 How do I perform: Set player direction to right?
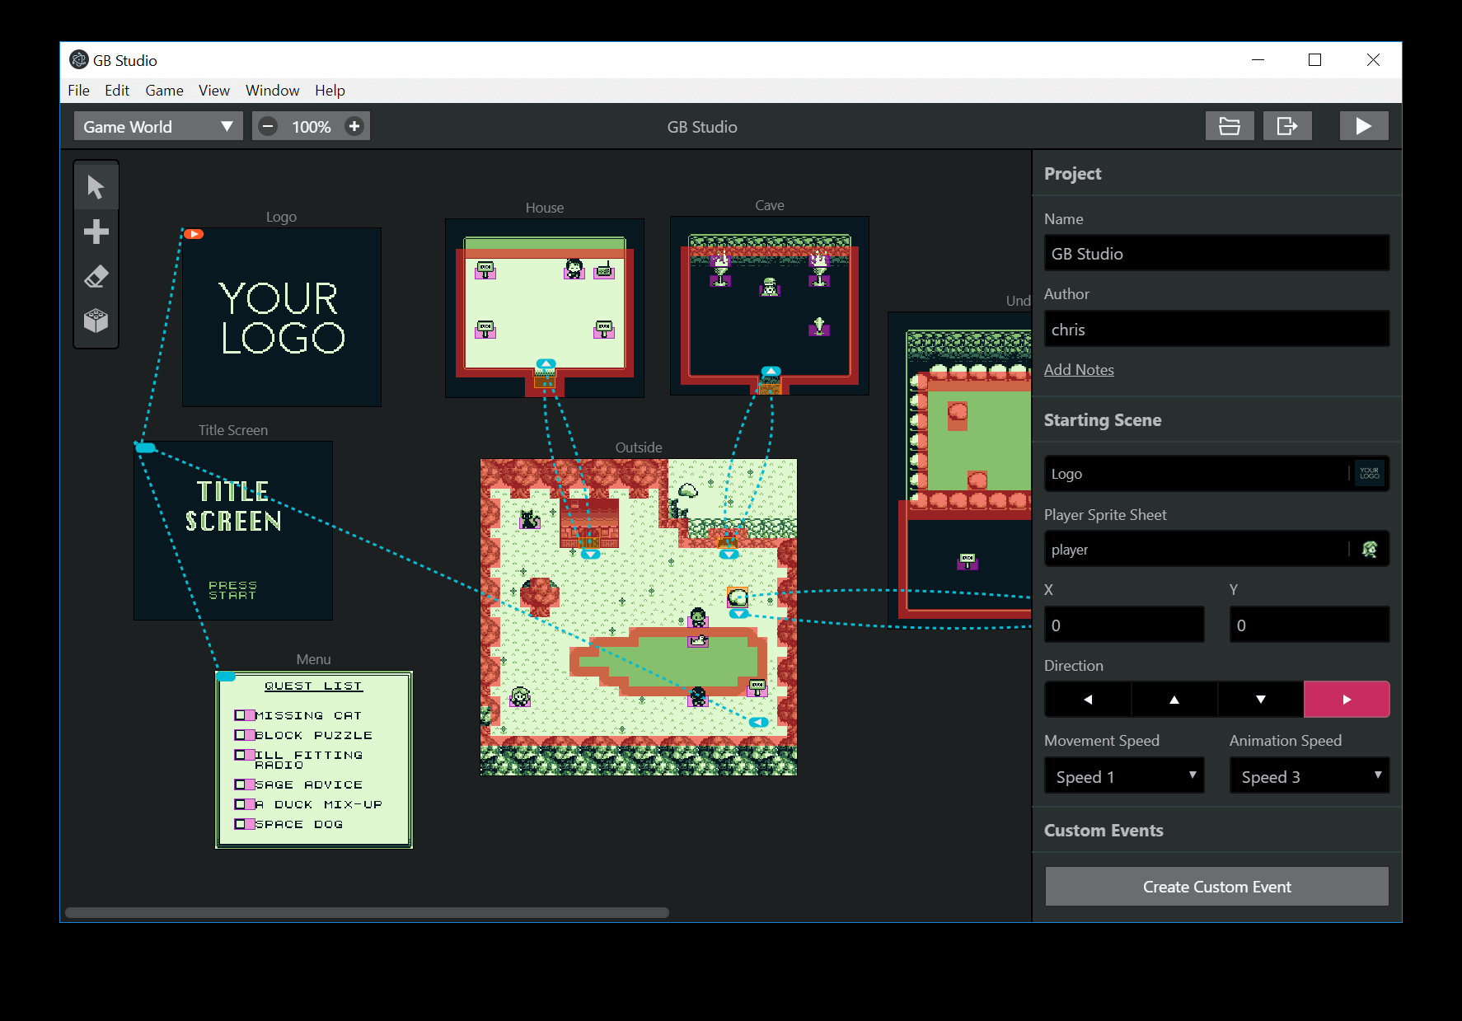pyautogui.click(x=1347, y=700)
